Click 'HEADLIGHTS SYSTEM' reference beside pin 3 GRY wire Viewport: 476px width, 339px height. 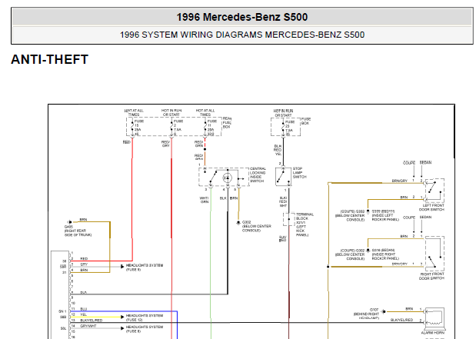click(x=145, y=268)
